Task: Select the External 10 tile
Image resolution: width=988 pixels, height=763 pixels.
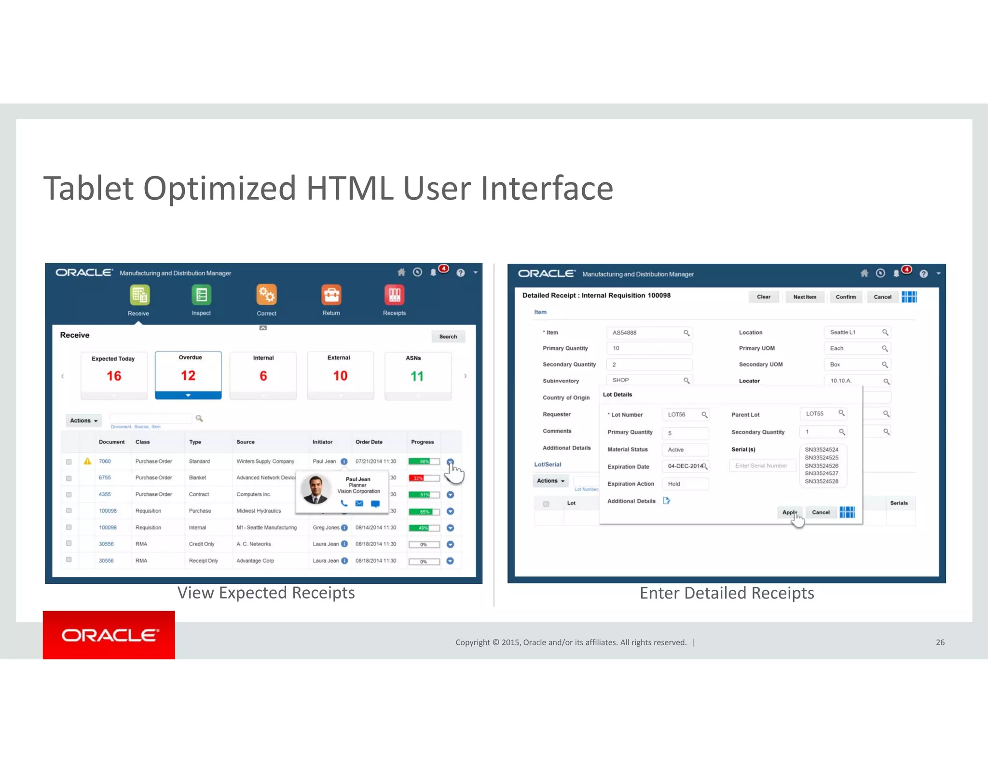Action: click(340, 376)
